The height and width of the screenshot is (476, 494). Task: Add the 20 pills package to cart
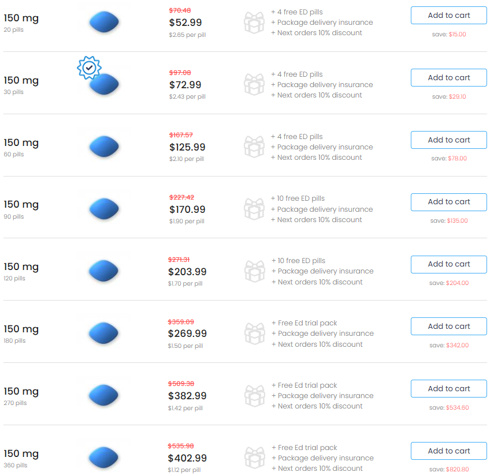tap(448, 16)
